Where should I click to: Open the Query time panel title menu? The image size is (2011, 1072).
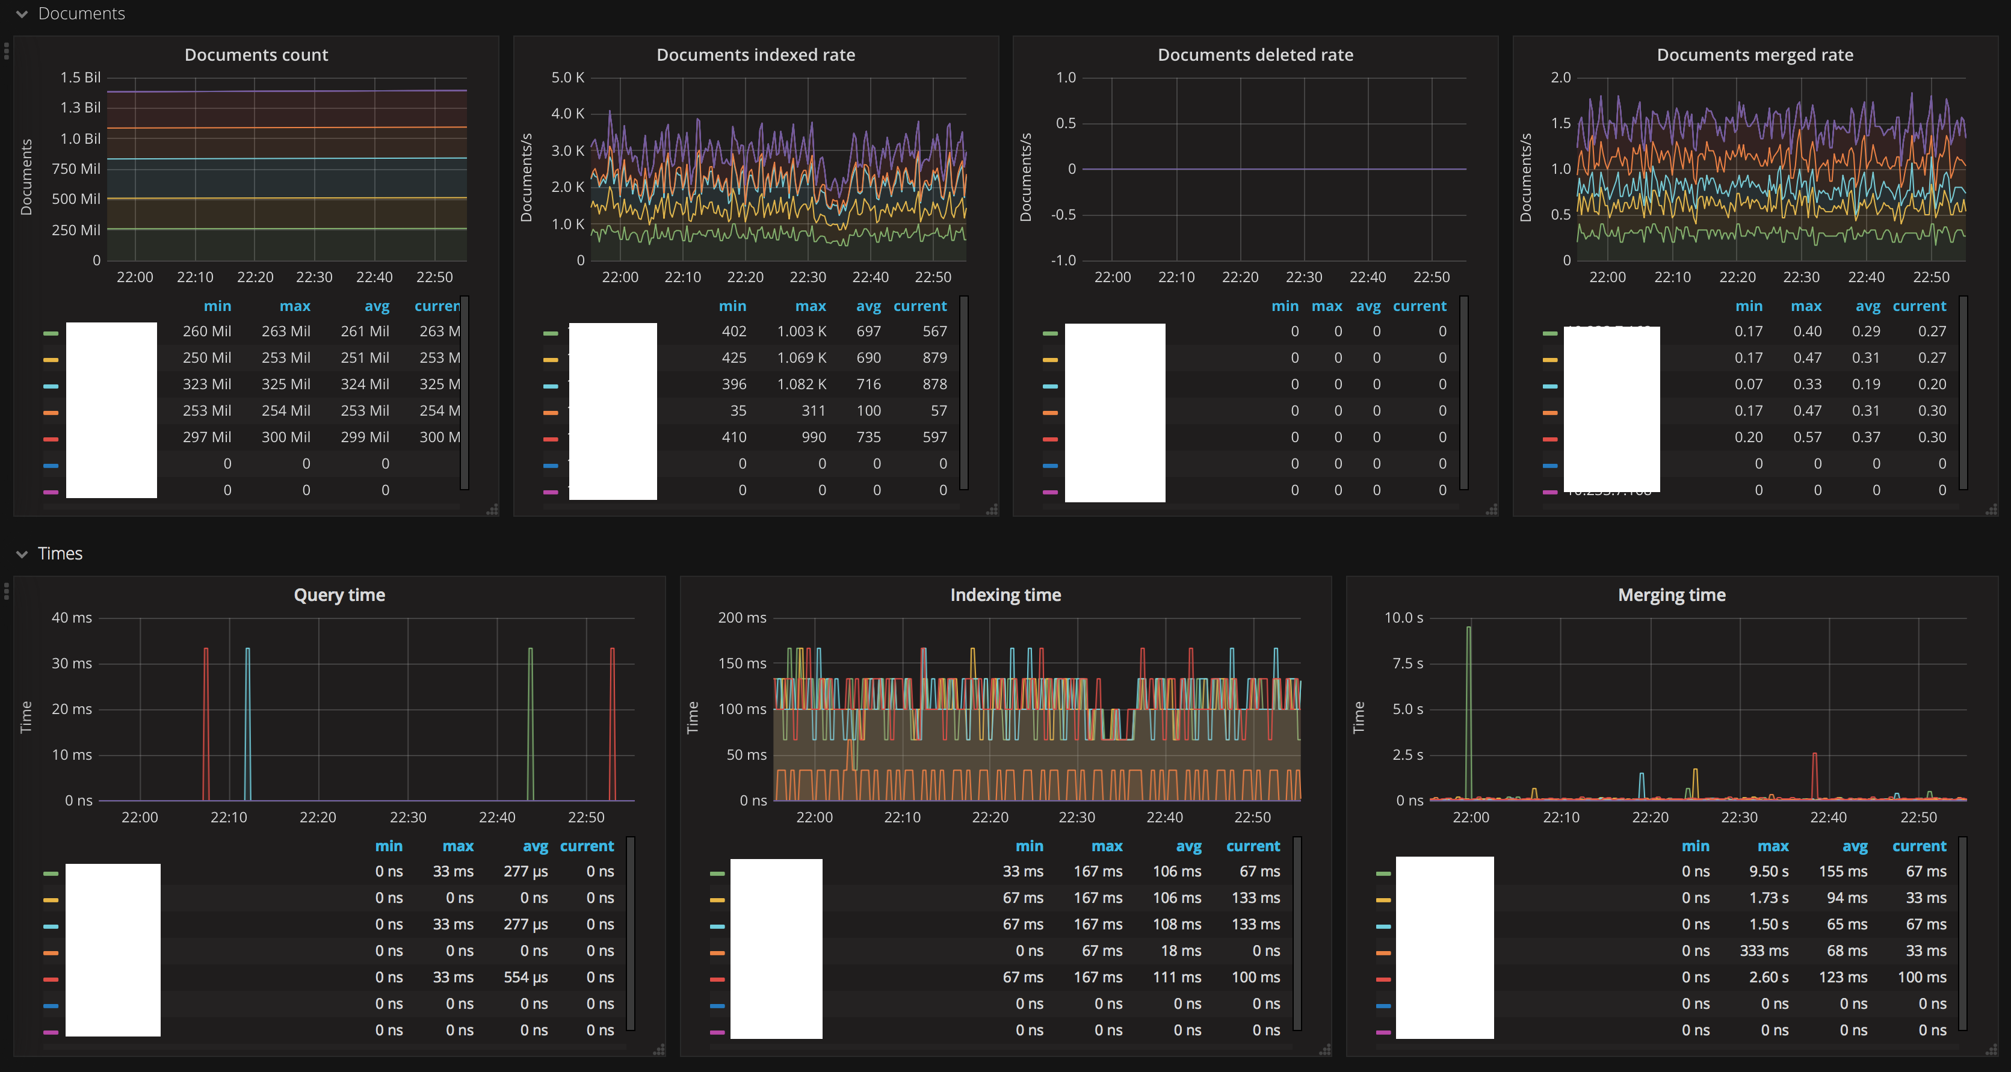click(339, 594)
